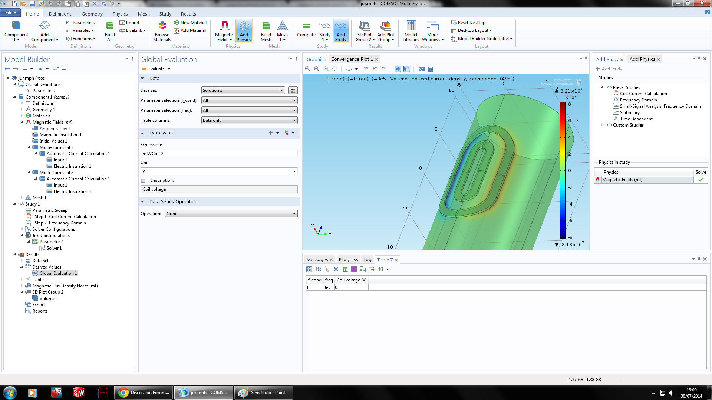Open the Operation dropdown showing None
This screenshot has height=400, width=712.
point(231,214)
